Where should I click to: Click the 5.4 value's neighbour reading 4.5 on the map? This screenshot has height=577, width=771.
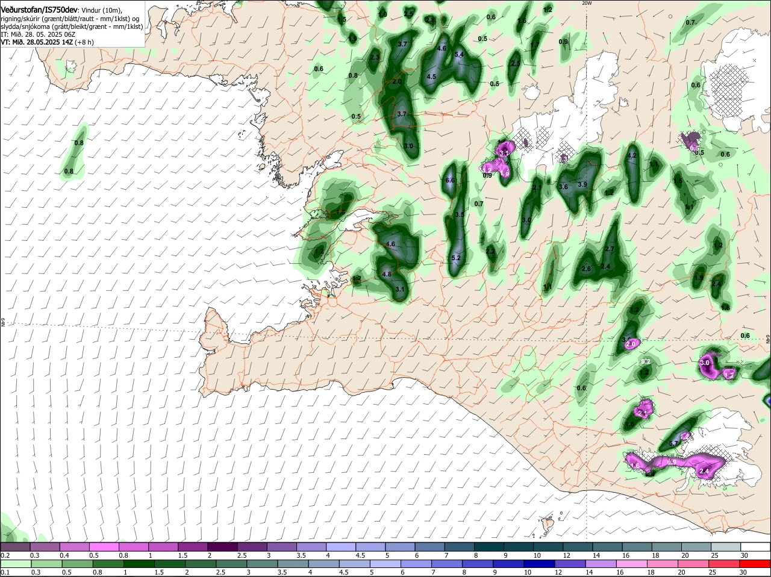(x=431, y=76)
